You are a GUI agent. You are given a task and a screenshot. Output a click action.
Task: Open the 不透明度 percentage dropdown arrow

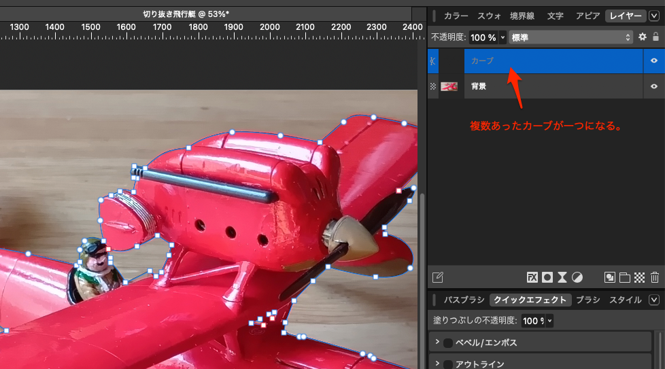(x=502, y=37)
